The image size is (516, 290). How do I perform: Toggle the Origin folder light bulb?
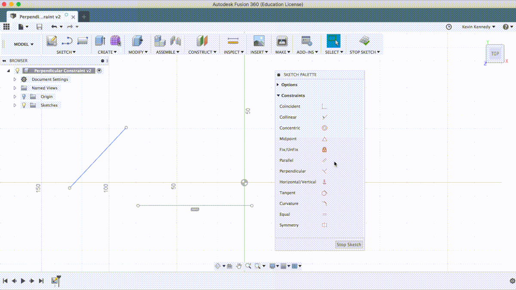tap(24, 97)
